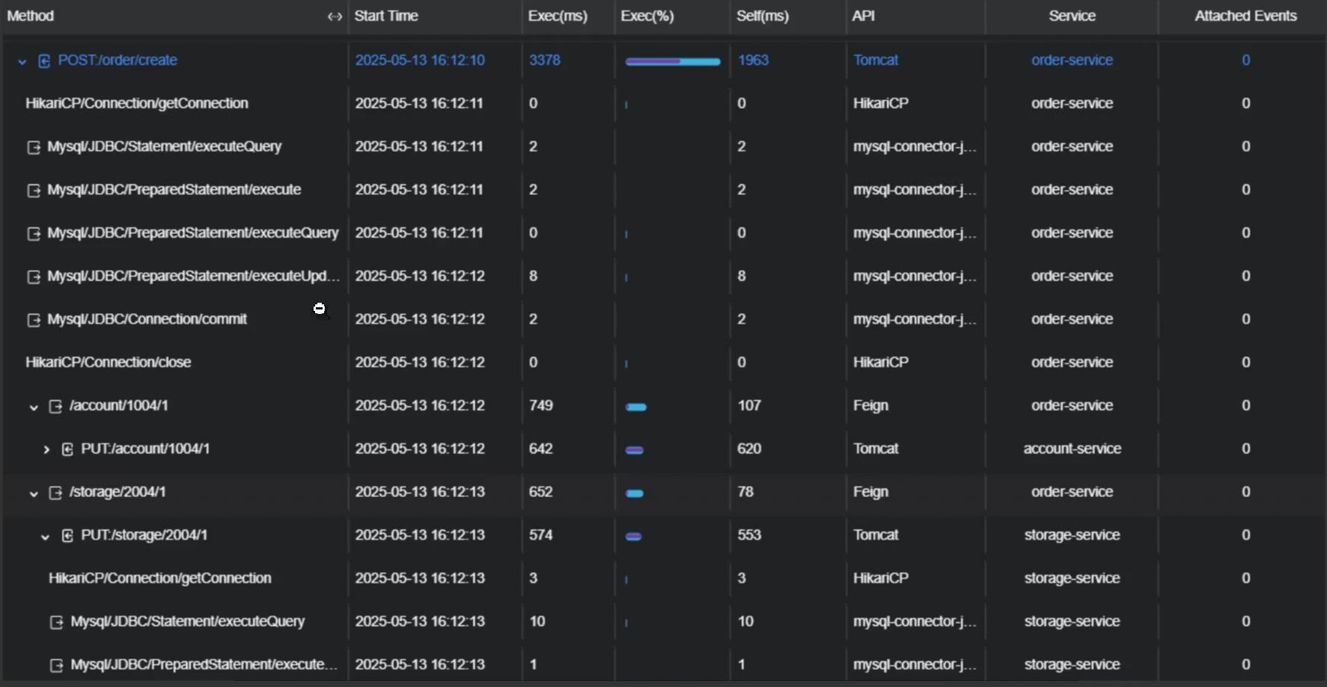This screenshot has height=687, width=1327.
Task: Select the PUT:/account/1004/1 span name
Action: pos(145,449)
